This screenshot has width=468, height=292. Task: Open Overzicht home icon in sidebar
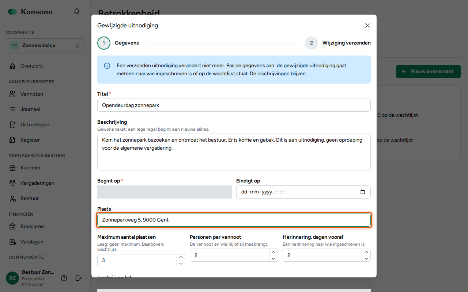pos(12,66)
